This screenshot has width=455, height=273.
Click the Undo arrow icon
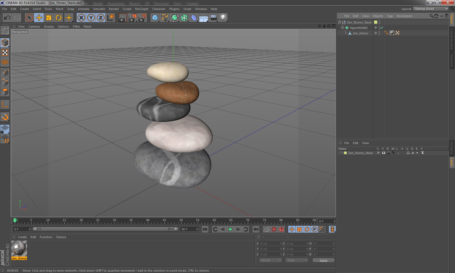tap(7, 18)
